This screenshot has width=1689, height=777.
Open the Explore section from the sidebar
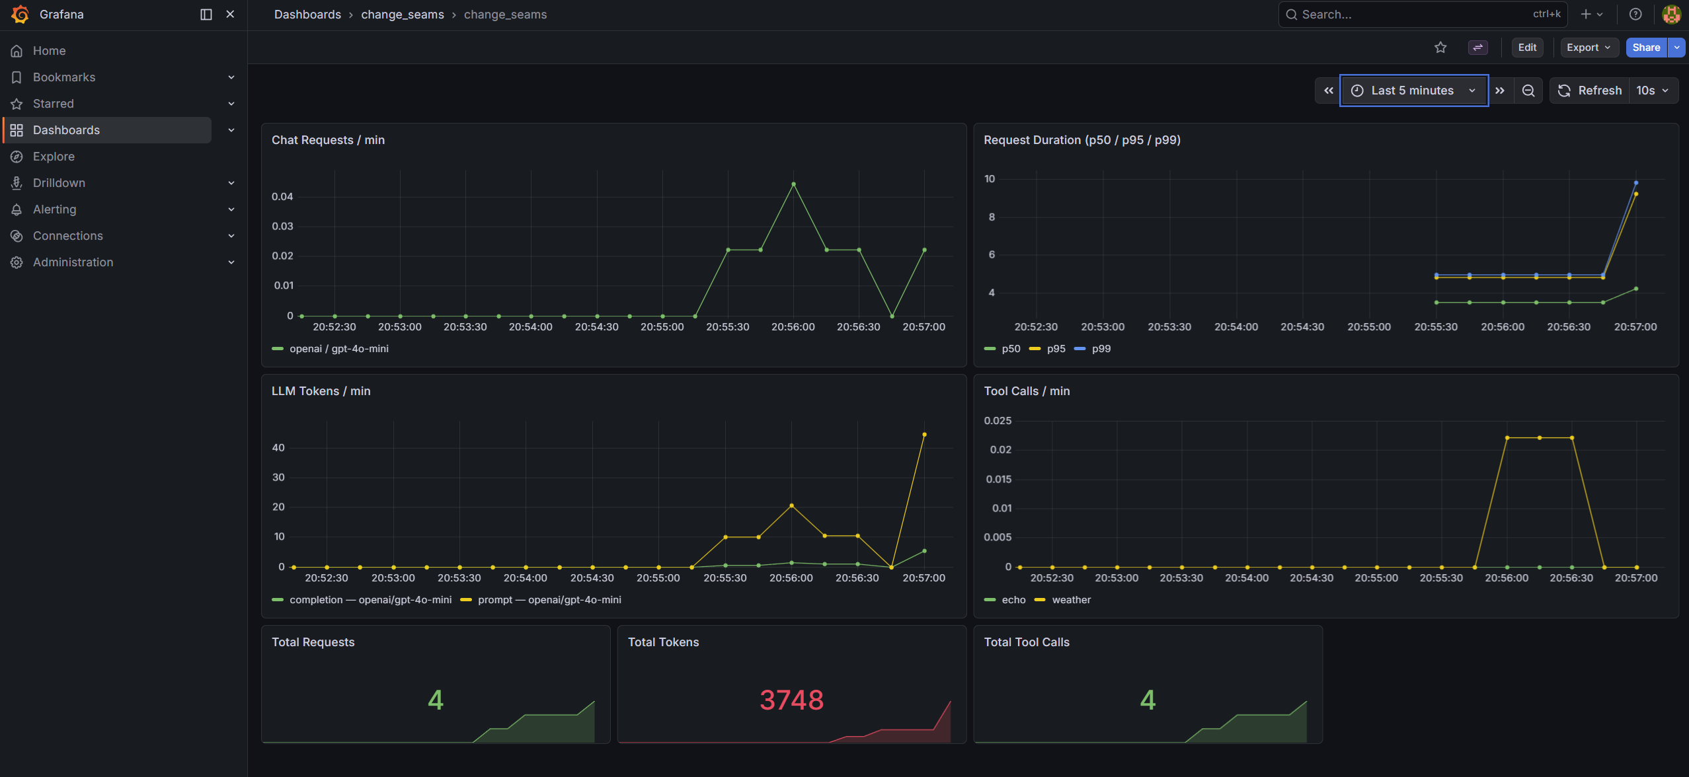54,157
